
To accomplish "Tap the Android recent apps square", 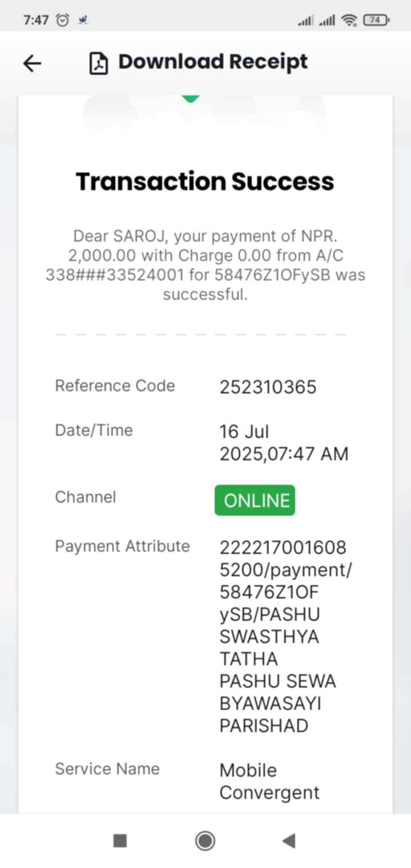I will [120, 841].
